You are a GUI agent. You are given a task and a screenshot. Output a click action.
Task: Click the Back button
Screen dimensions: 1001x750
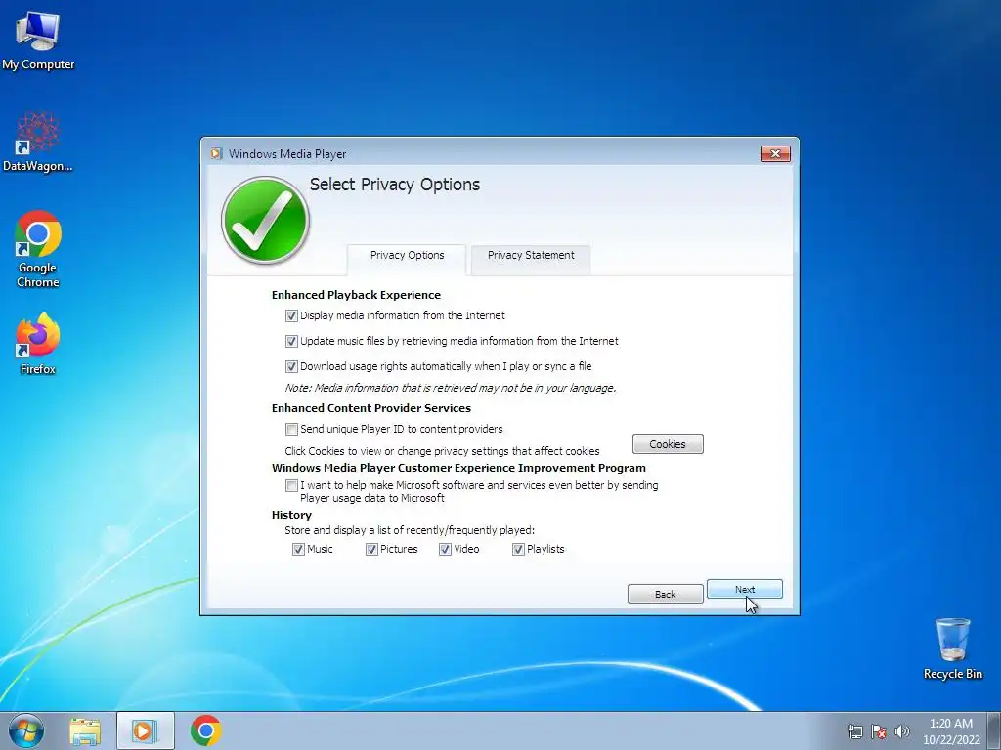point(665,594)
